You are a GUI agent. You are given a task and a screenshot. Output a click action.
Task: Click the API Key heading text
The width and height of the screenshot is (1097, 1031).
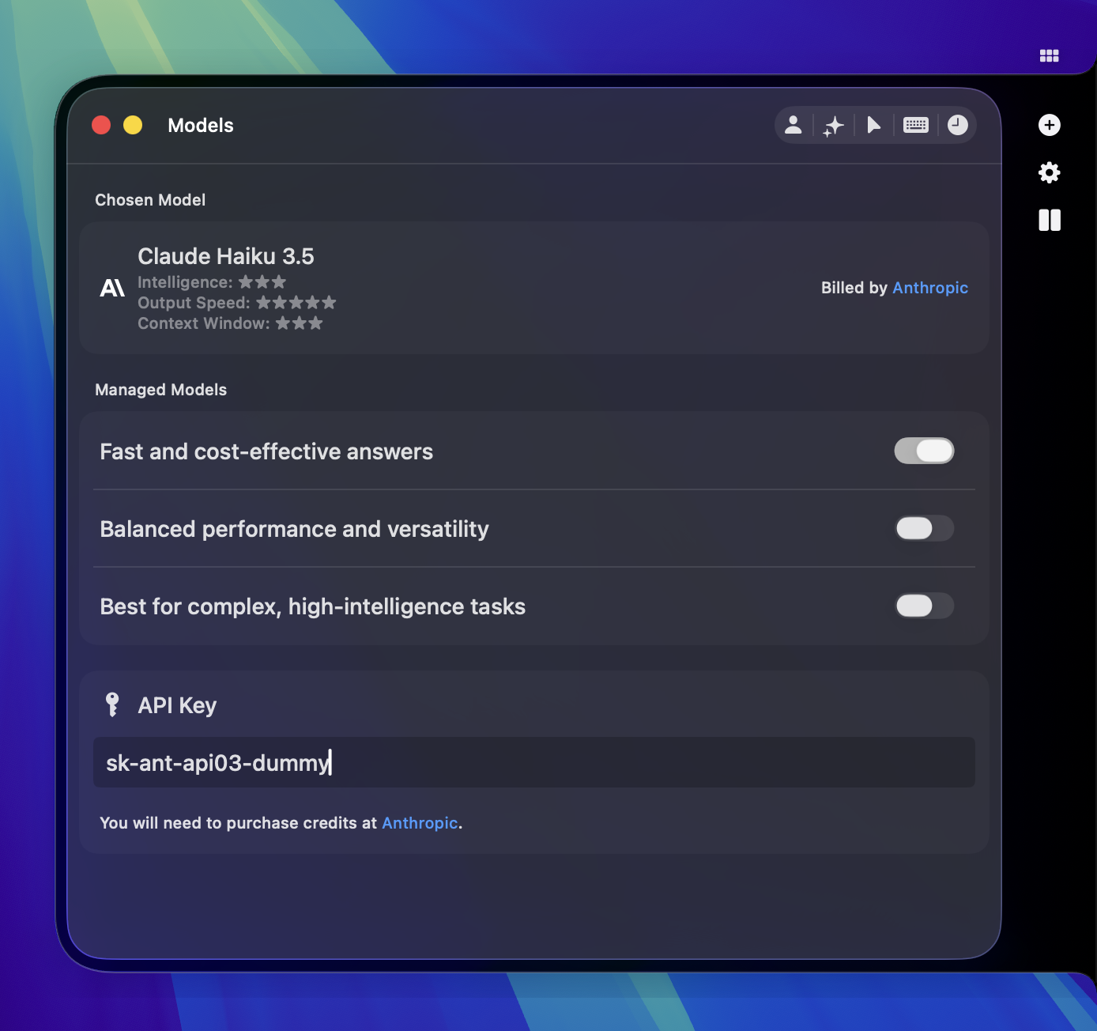[x=177, y=705]
